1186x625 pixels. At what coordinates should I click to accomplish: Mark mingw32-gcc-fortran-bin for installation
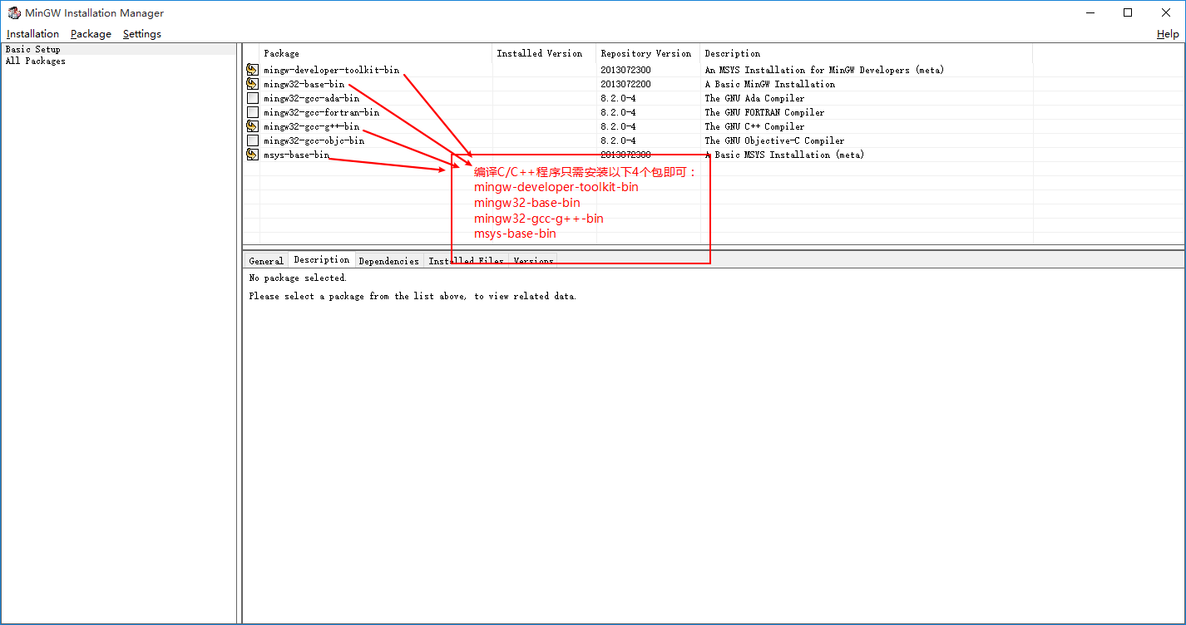(x=252, y=111)
